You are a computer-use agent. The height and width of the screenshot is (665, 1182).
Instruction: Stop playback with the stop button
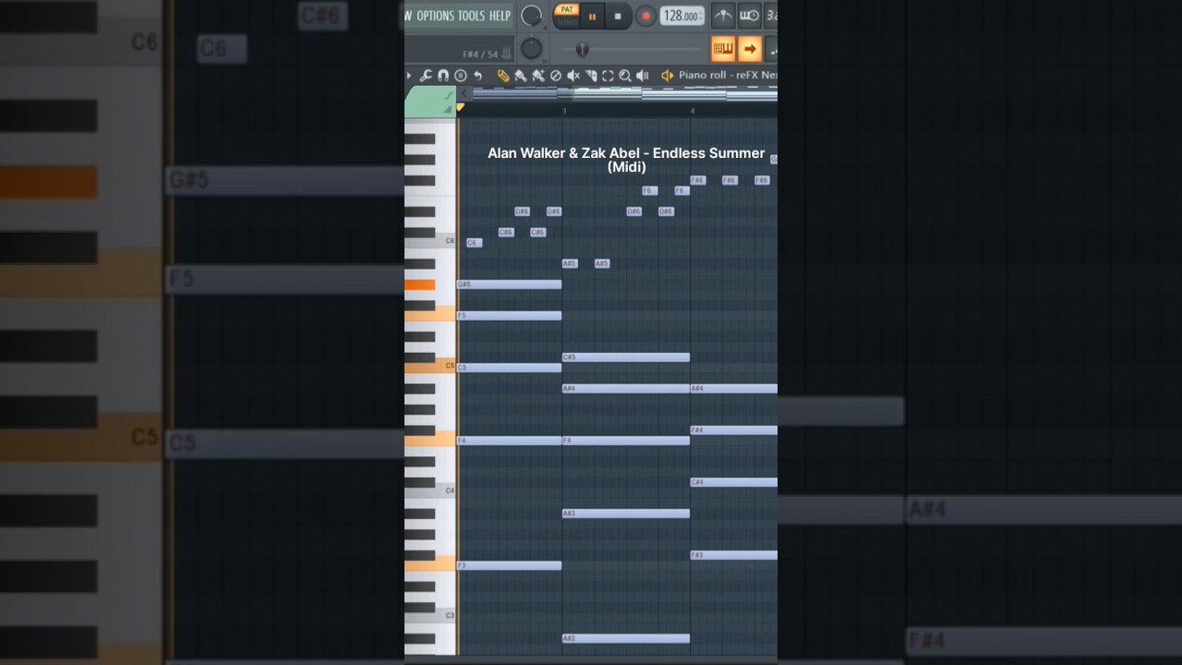618,16
